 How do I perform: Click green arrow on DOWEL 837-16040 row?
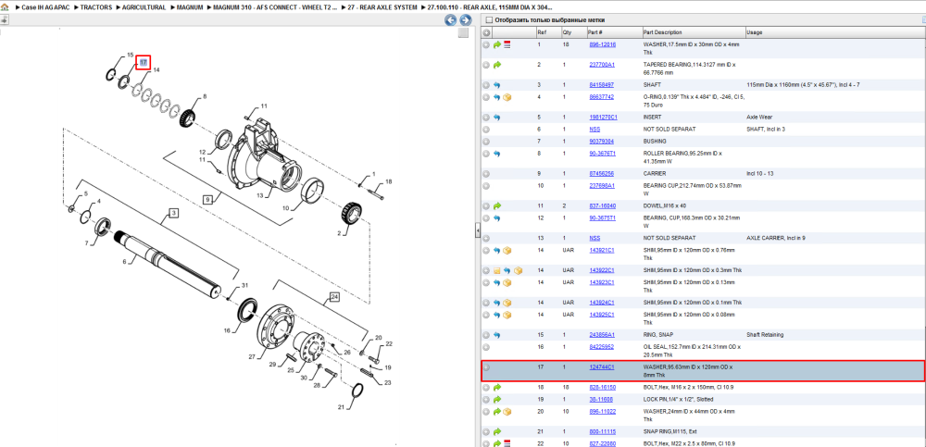(x=497, y=206)
